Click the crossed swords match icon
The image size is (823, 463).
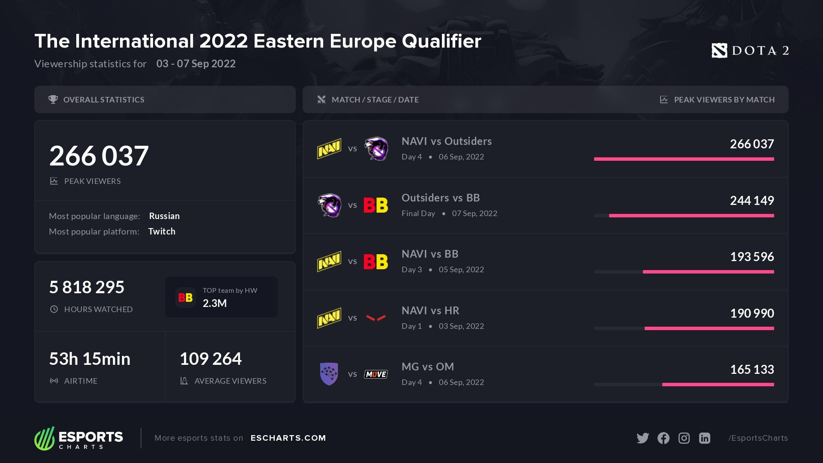pyautogui.click(x=321, y=99)
